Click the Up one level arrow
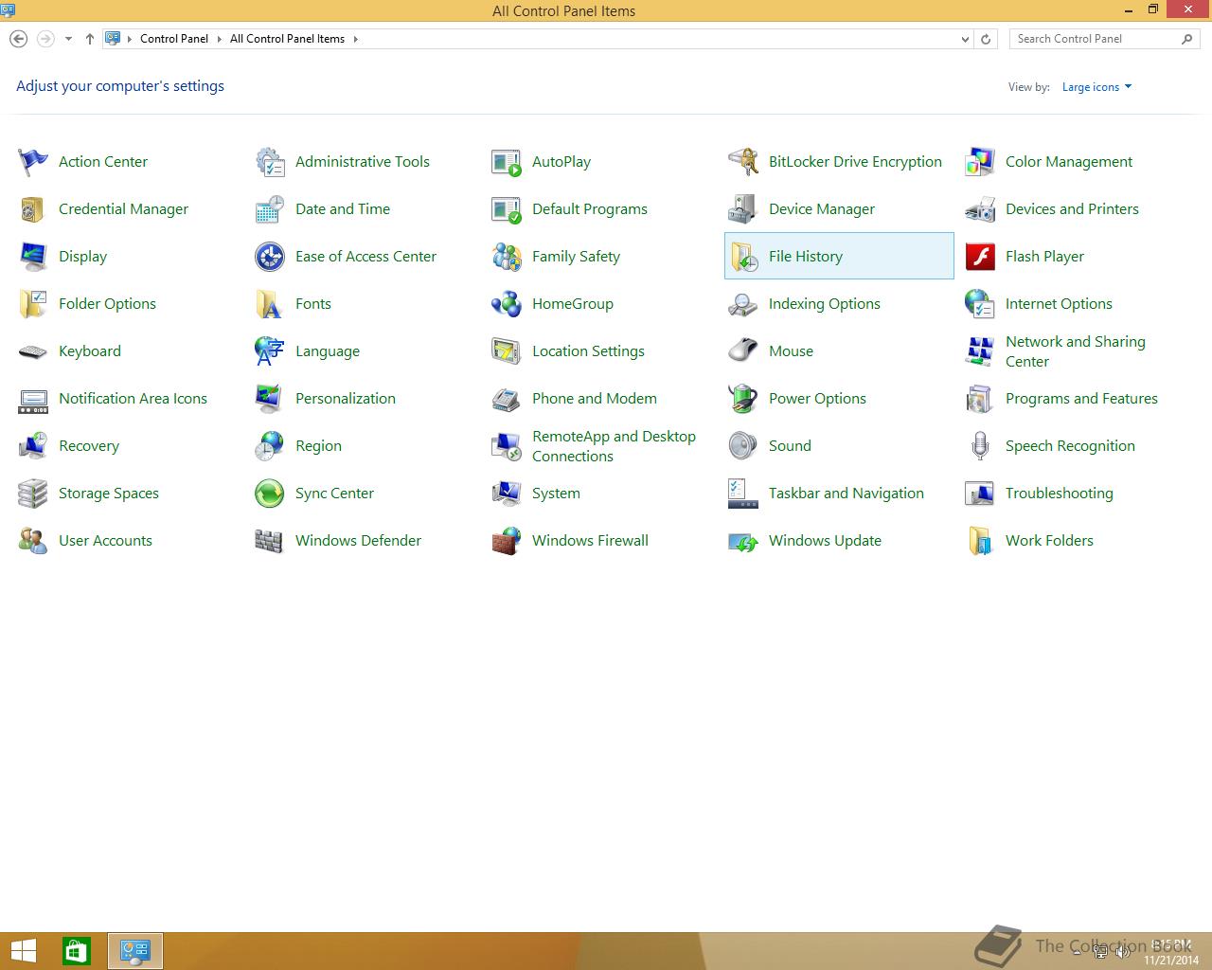 (90, 39)
